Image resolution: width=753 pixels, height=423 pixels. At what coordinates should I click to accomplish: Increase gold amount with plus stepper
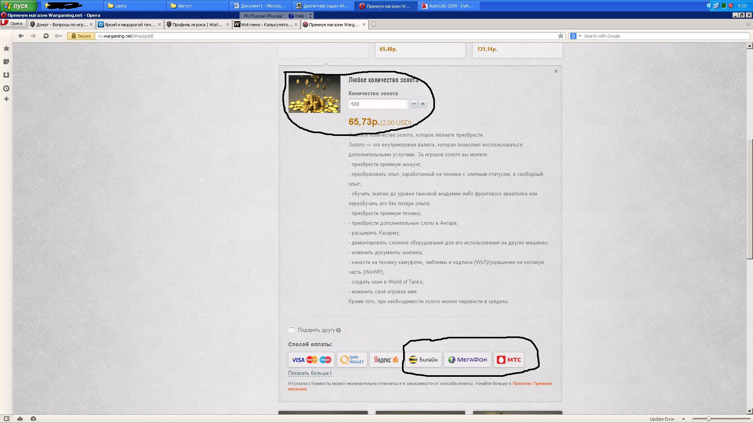click(x=423, y=104)
